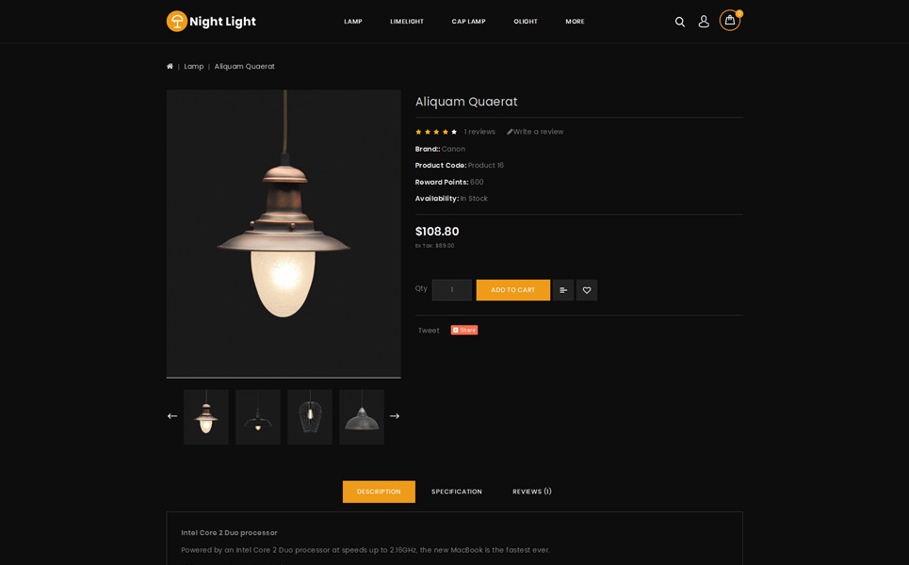Switch to the Reviews (1) tab
Image resolution: width=909 pixels, height=565 pixels.
pos(532,492)
